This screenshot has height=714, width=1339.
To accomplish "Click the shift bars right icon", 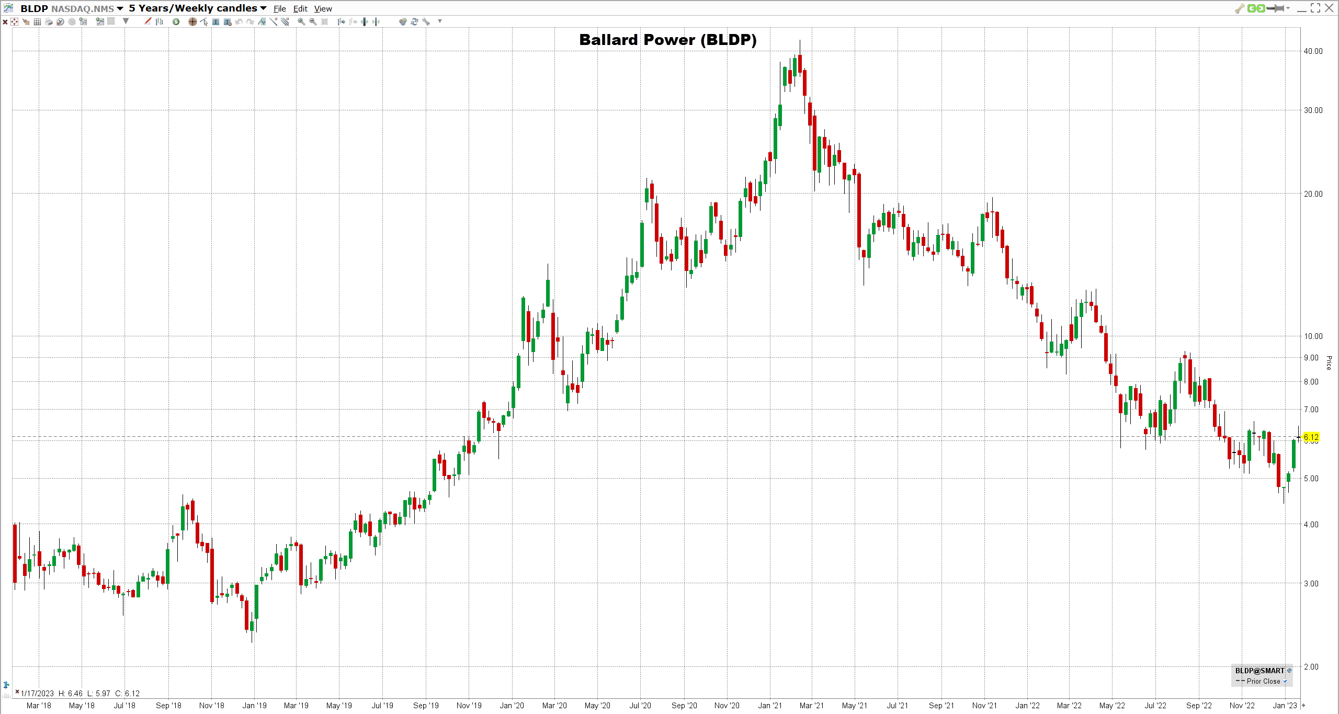I will pyautogui.click(x=342, y=22).
